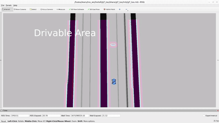
Task: Select the 2D Goal Pose tool
Action: pyautogui.click(x=94, y=9)
